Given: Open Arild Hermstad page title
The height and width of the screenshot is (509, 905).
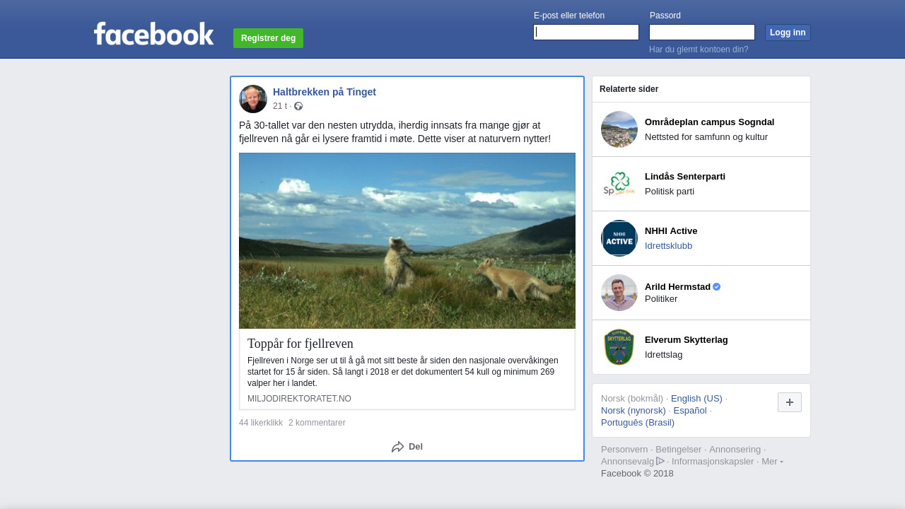Looking at the screenshot, I should [677, 286].
